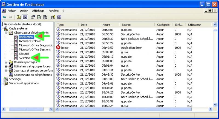
Task: Click the Up one level folder icon
Action: [x=19, y=17]
